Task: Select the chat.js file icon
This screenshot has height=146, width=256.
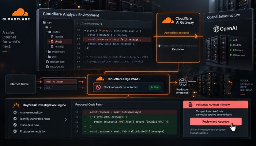Action: [52, 42]
